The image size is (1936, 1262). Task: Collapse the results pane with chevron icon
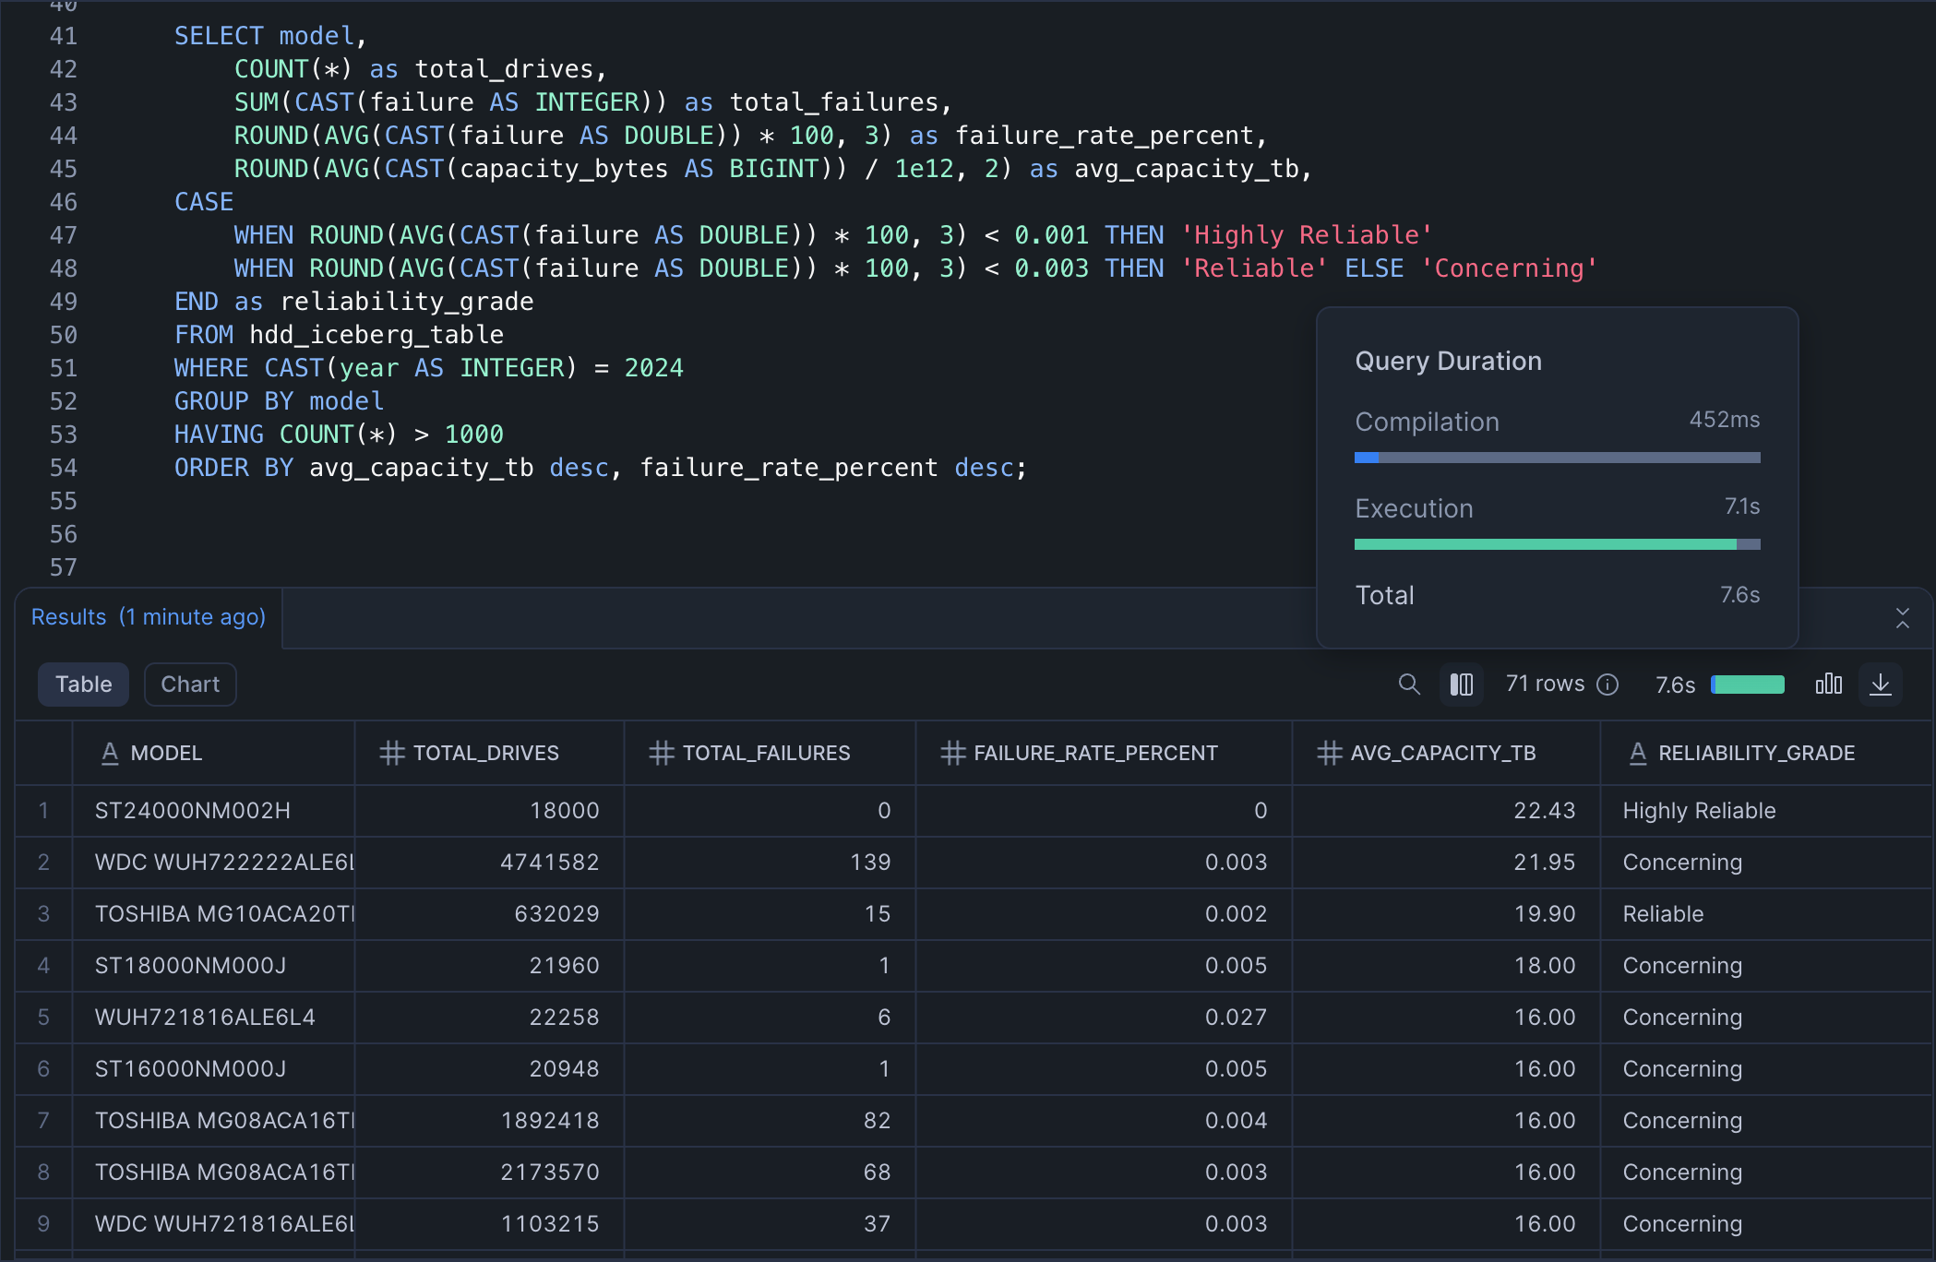click(x=1903, y=618)
